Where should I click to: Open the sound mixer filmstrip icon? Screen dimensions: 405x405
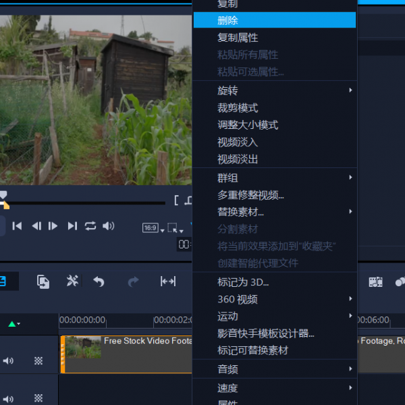[375, 281]
